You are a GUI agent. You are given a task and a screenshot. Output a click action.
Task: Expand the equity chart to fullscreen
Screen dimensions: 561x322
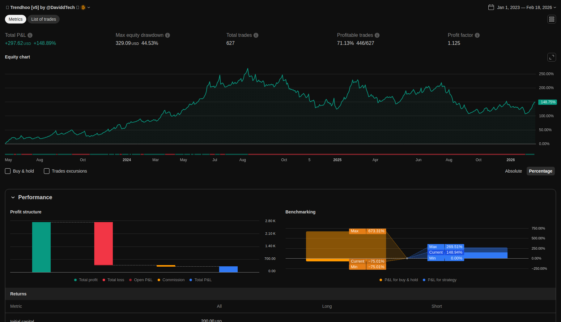click(552, 57)
